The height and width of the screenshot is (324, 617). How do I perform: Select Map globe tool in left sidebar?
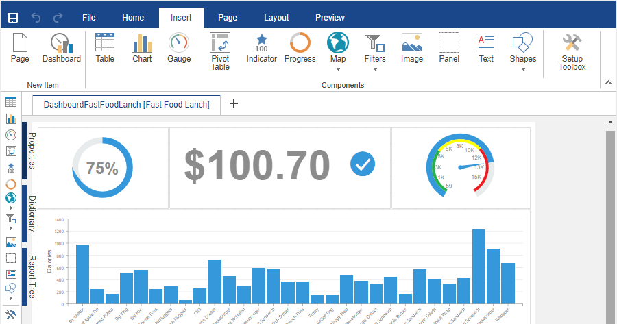point(11,198)
